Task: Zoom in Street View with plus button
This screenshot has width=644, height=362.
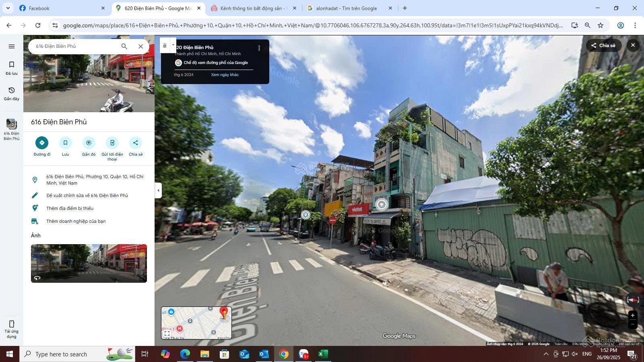Action: pyautogui.click(x=632, y=315)
